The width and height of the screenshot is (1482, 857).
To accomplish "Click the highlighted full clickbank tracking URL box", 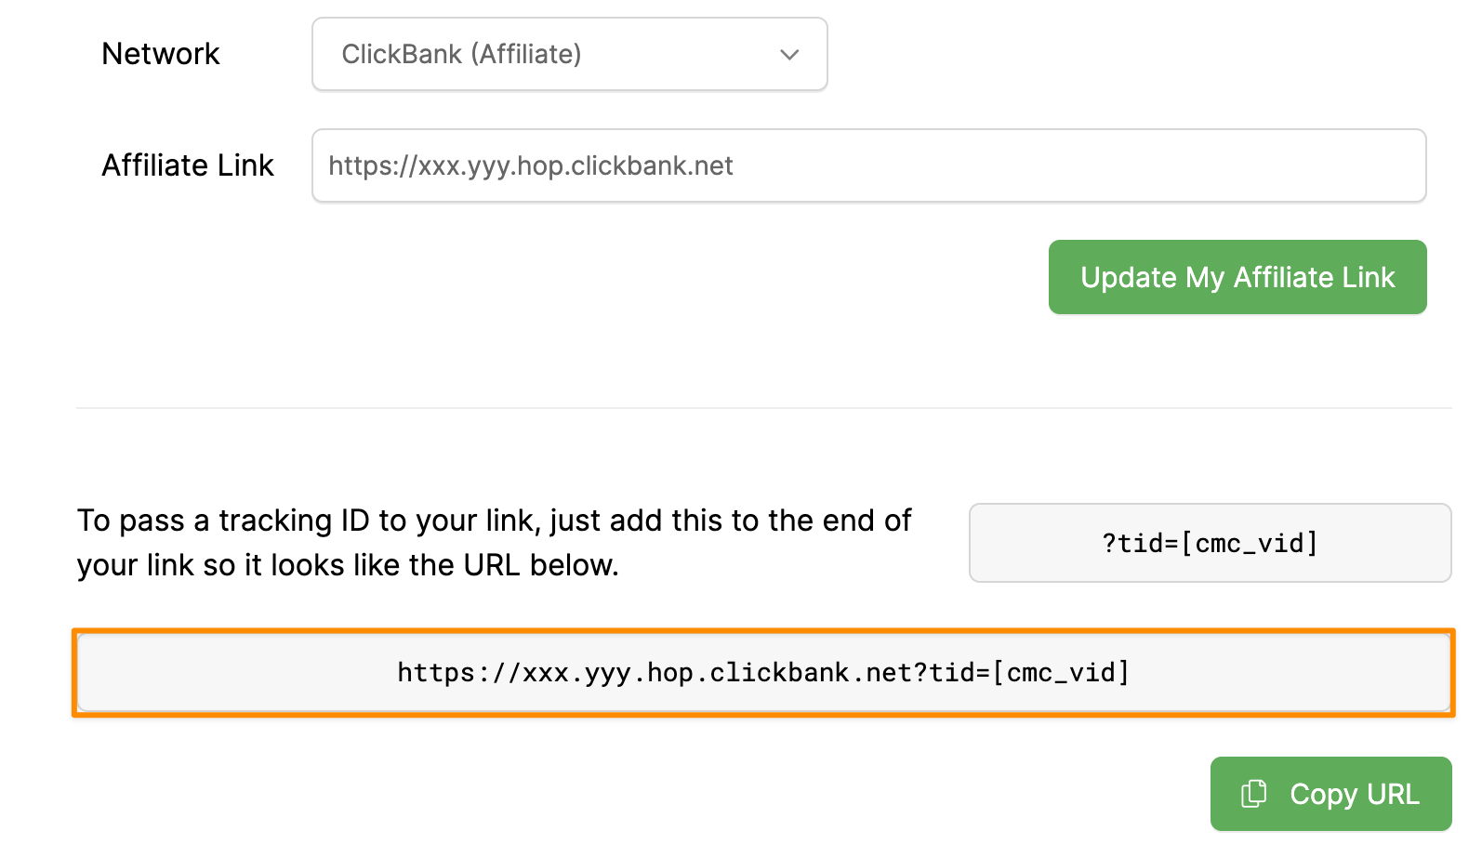I will (763, 673).
